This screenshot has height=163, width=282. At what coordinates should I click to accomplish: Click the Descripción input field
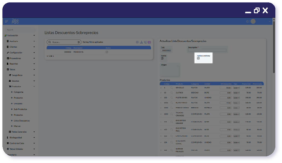click(x=207, y=50)
